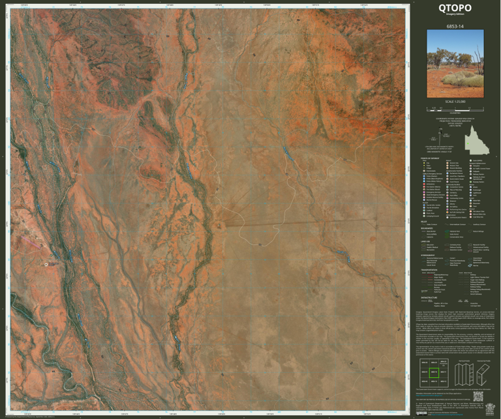Click the National Park boundary legend symbol

(x=447, y=231)
